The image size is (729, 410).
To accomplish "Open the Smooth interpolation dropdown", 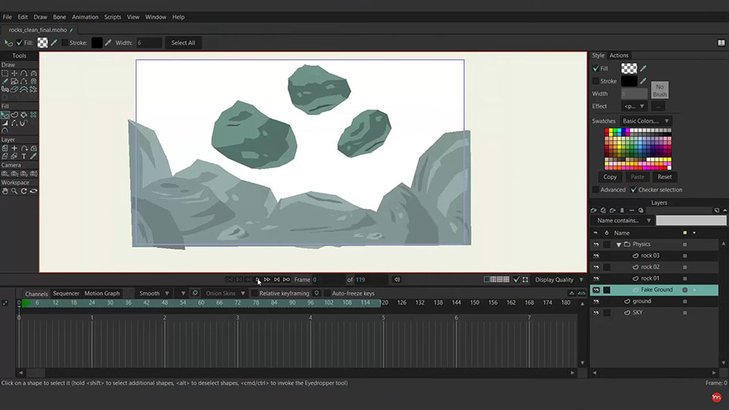I will (x=155, y=293).
